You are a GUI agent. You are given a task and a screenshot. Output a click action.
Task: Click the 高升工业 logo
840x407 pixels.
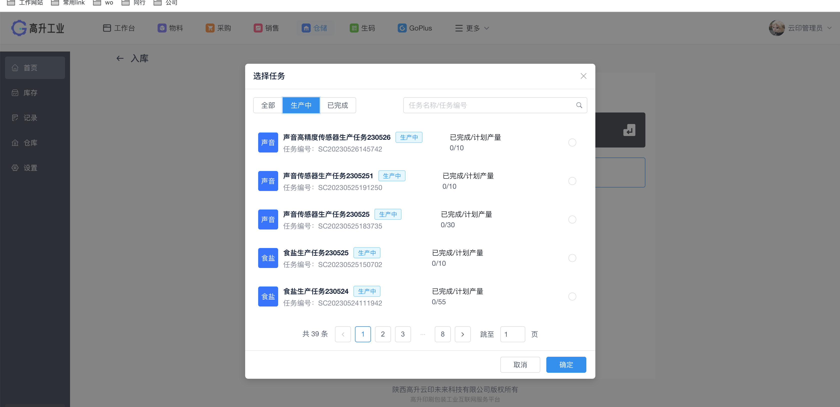pyautogui.click(x=38, y=28)
